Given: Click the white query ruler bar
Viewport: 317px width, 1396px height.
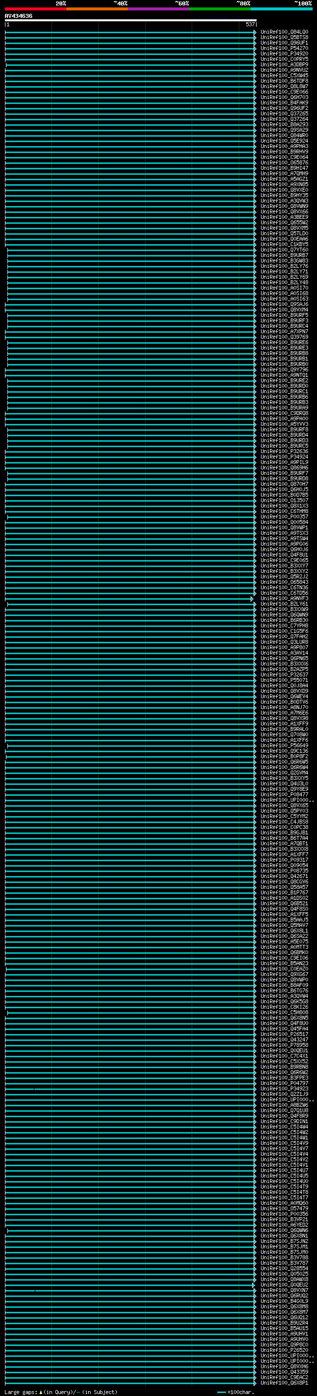Looking at the screenshot, I should pyautogui.click(x=131, y=20).
